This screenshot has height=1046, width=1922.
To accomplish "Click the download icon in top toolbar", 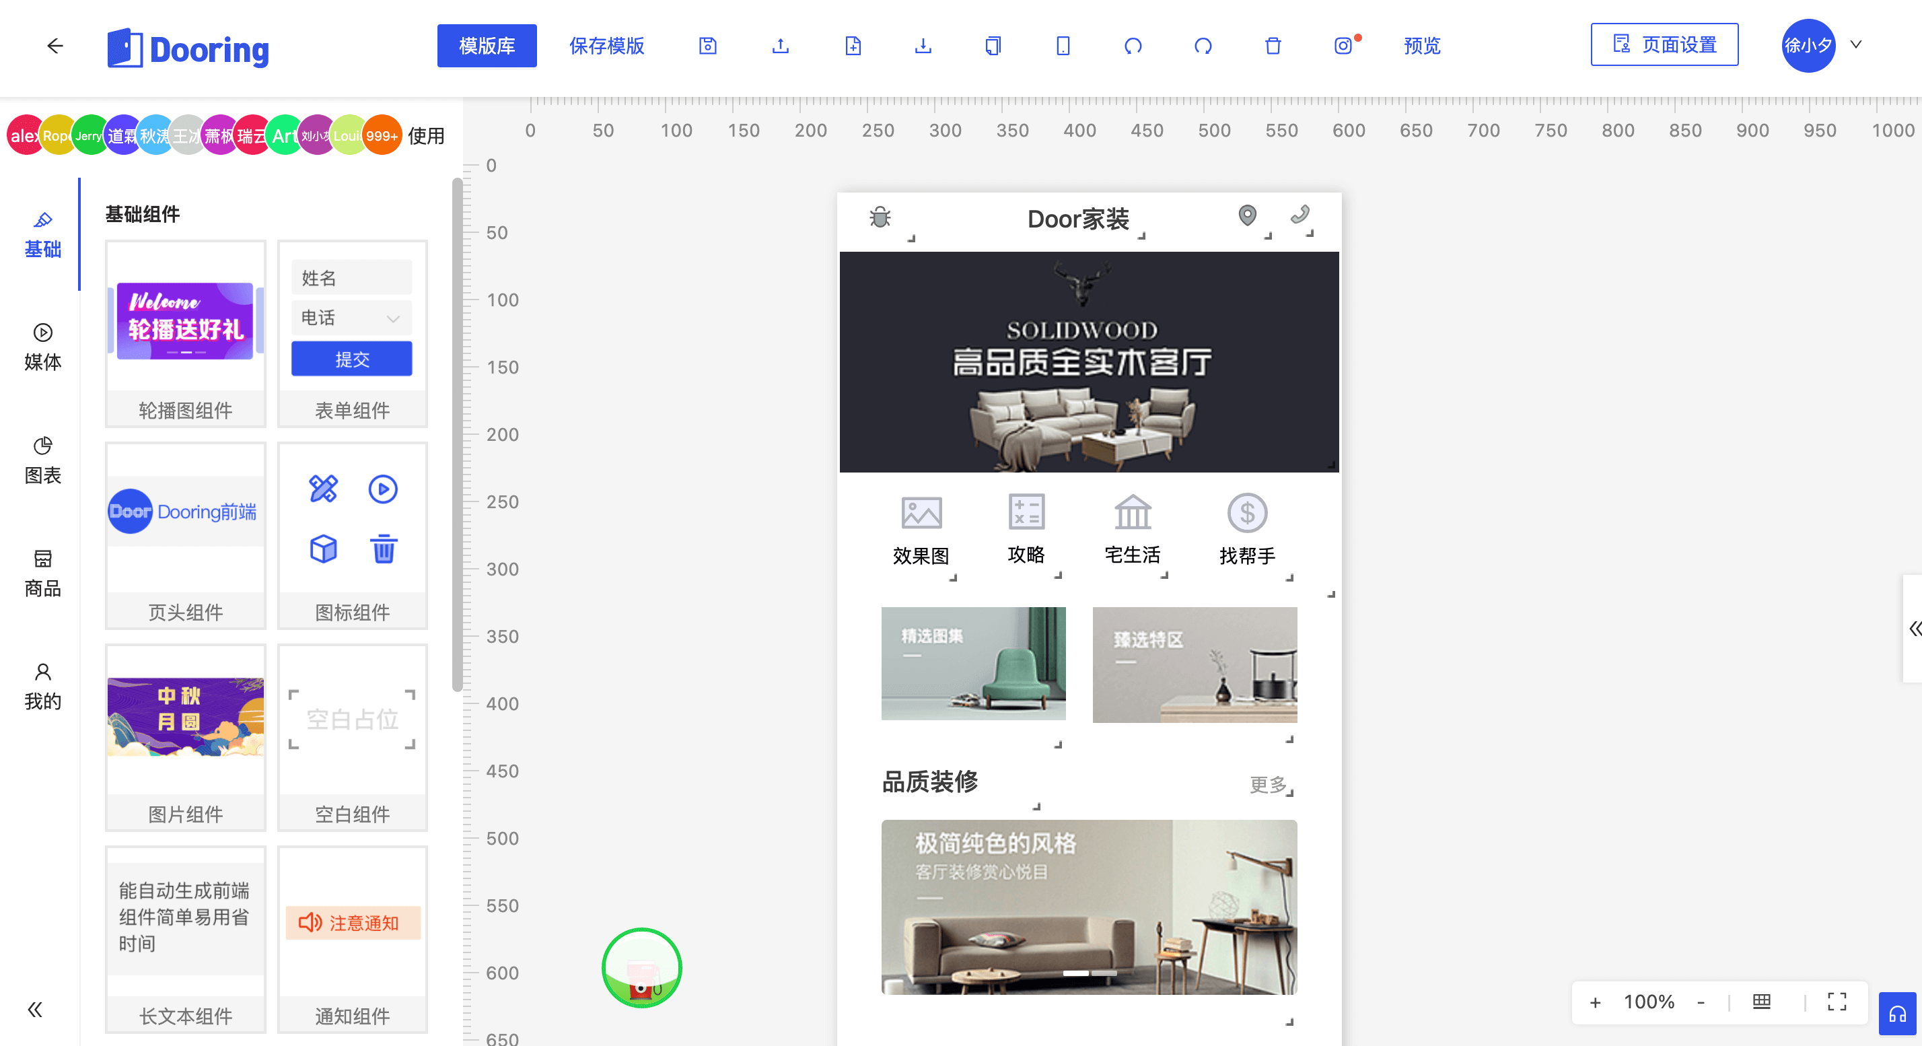I will coord(923,46).
